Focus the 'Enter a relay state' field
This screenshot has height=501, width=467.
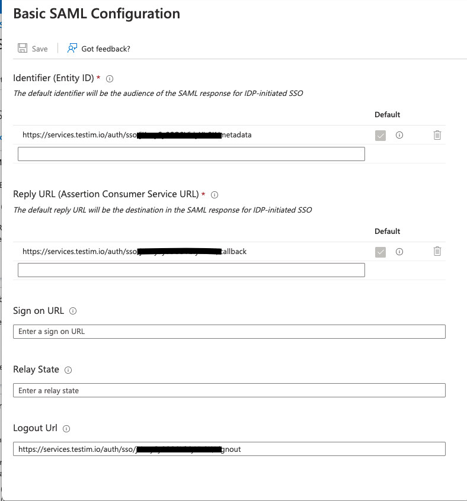229,391
